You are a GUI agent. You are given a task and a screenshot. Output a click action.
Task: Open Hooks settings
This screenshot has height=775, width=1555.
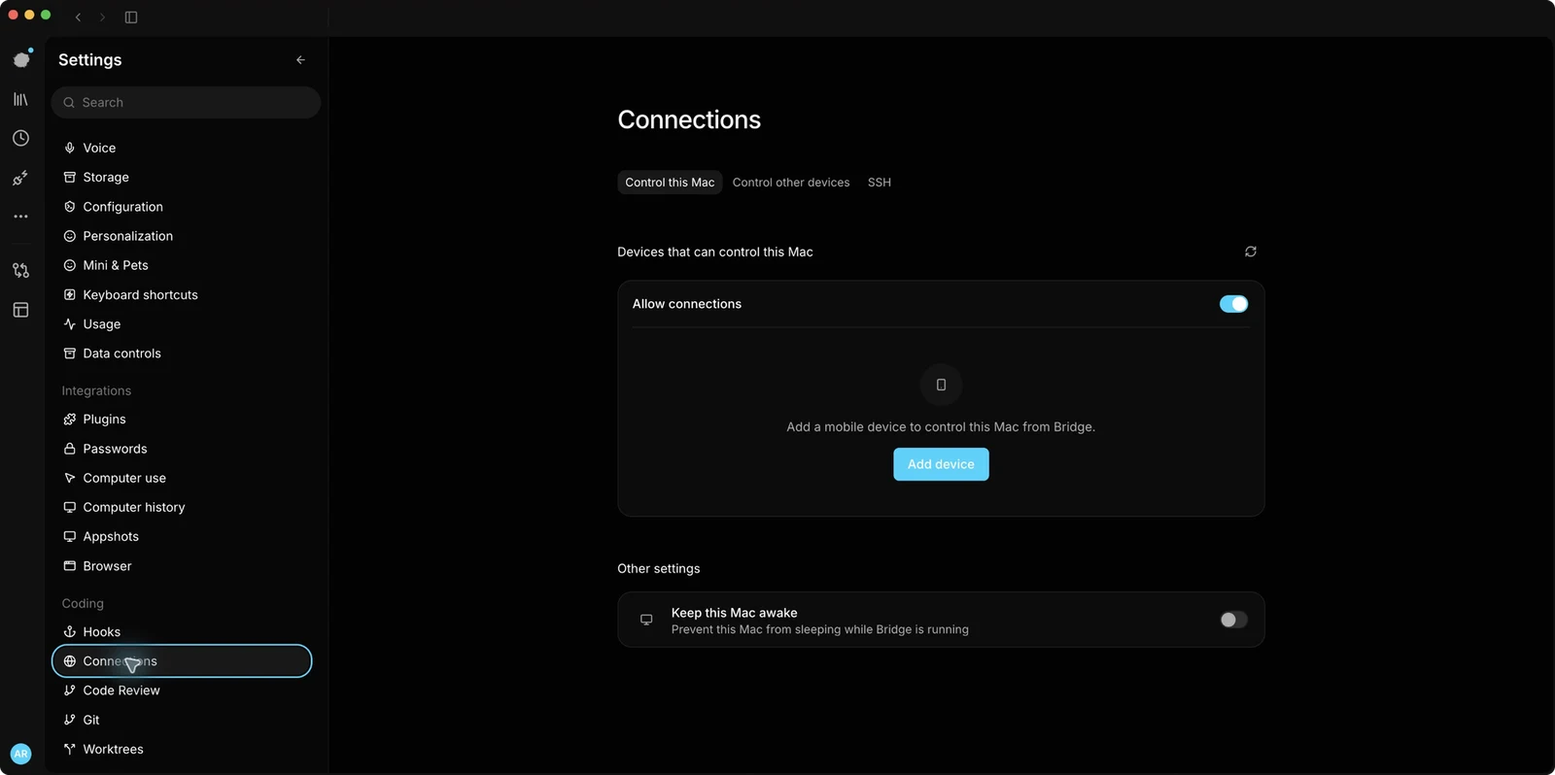point(182,632)
